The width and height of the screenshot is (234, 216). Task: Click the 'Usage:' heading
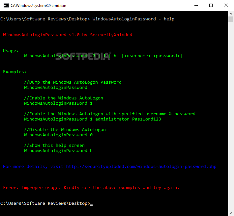[x=11, y=51]
